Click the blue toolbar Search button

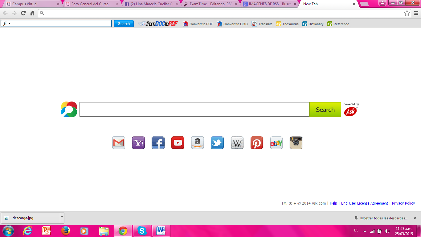tap(124, 24)
